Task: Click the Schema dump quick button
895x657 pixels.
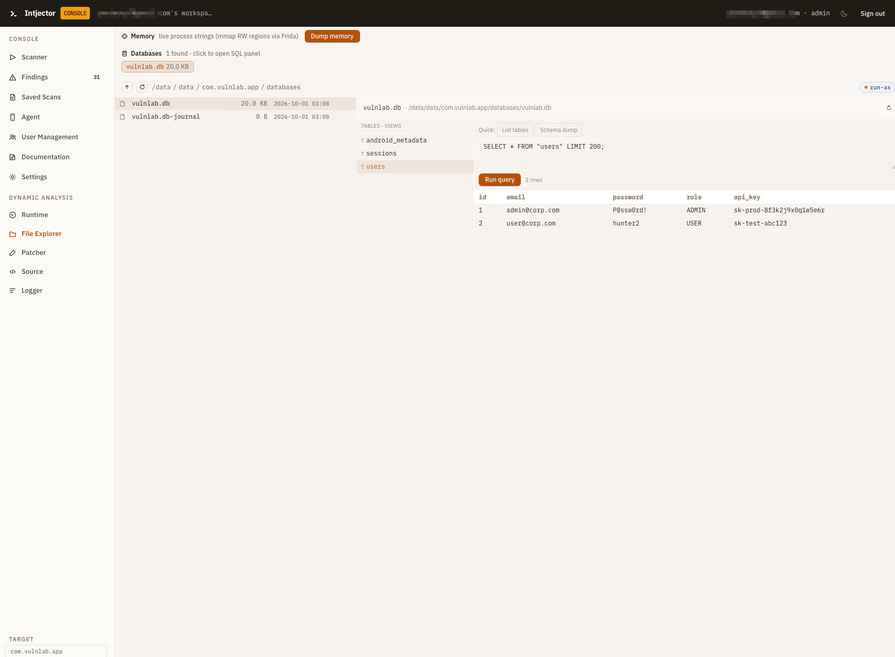Action: pyautogui.click(x=559, y=130)
